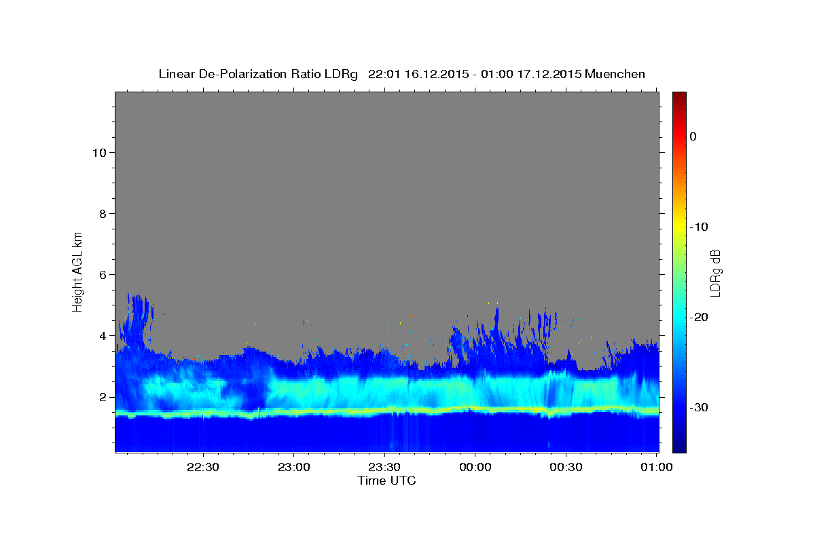Click the "Time UTC" axis label

[x=386, y=481]
